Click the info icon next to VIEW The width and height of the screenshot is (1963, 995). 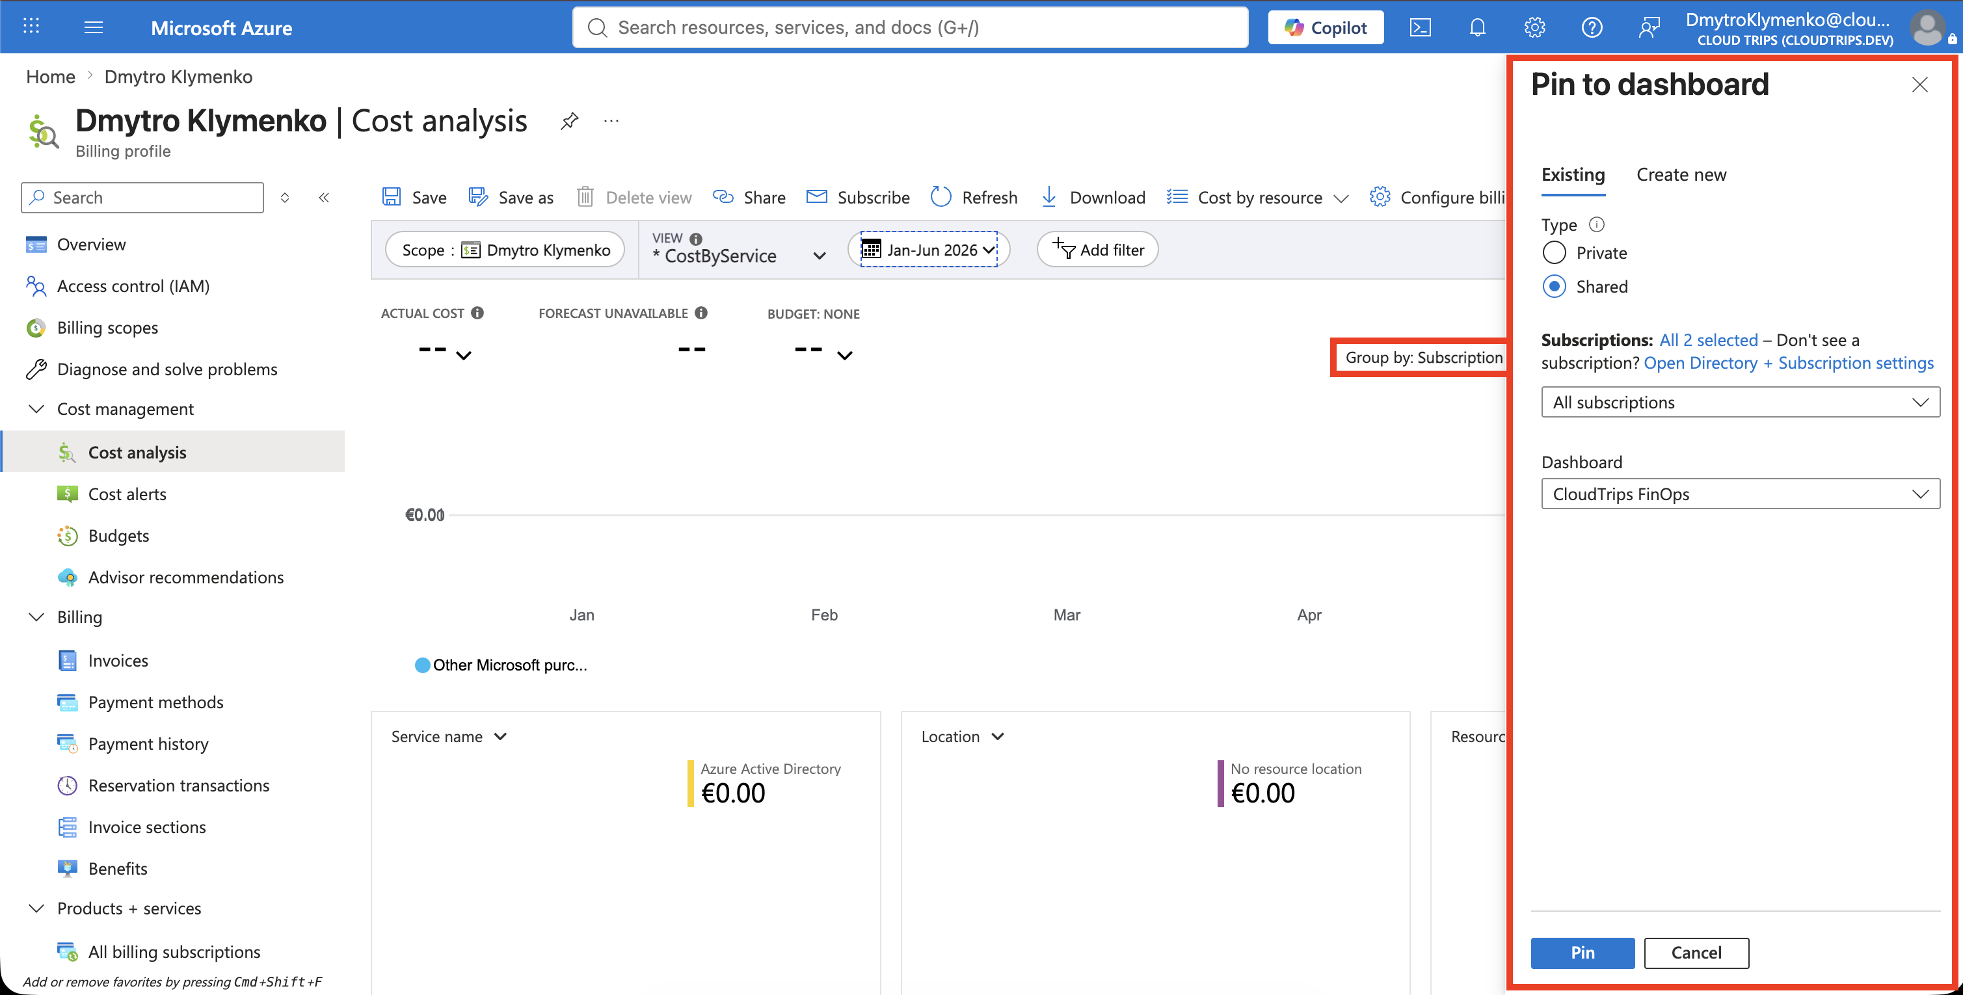[x=696, y=239]
